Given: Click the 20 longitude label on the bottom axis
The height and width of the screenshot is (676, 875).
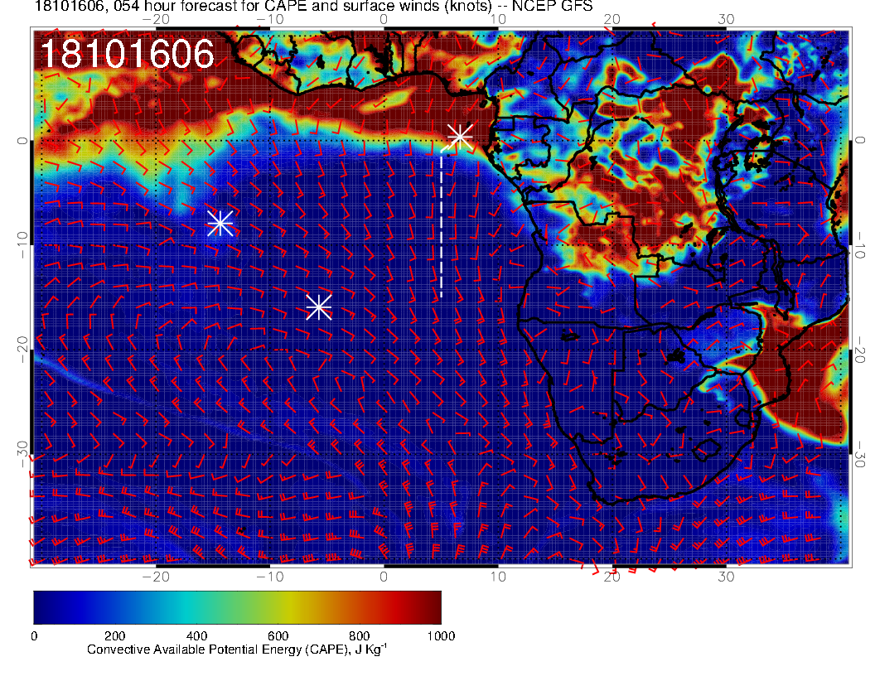Looking at the screenshot, I should pyautogui.click(x=612, y=577).
